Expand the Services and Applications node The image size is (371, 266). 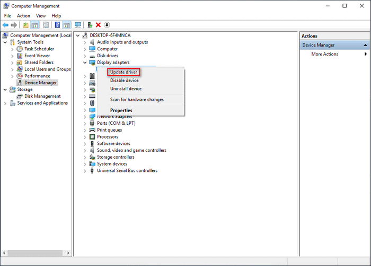point(5,103)
